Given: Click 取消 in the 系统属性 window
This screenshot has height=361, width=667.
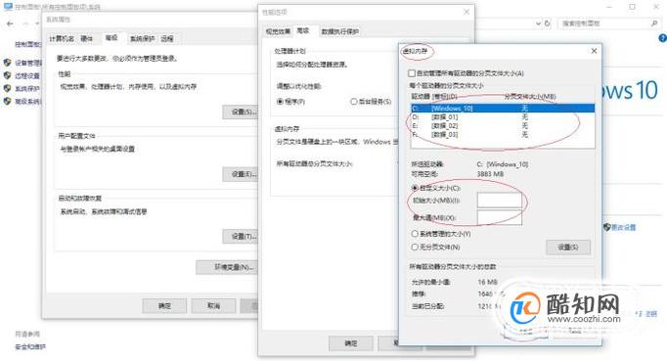Looking at the screenshot, I should point(213,305).
